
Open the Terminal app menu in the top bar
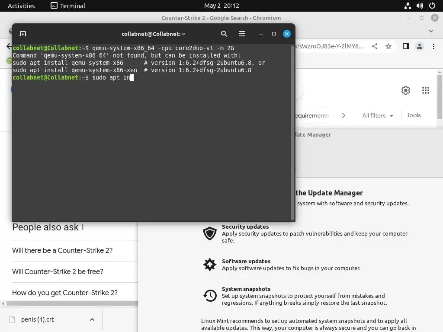[68, 6]
